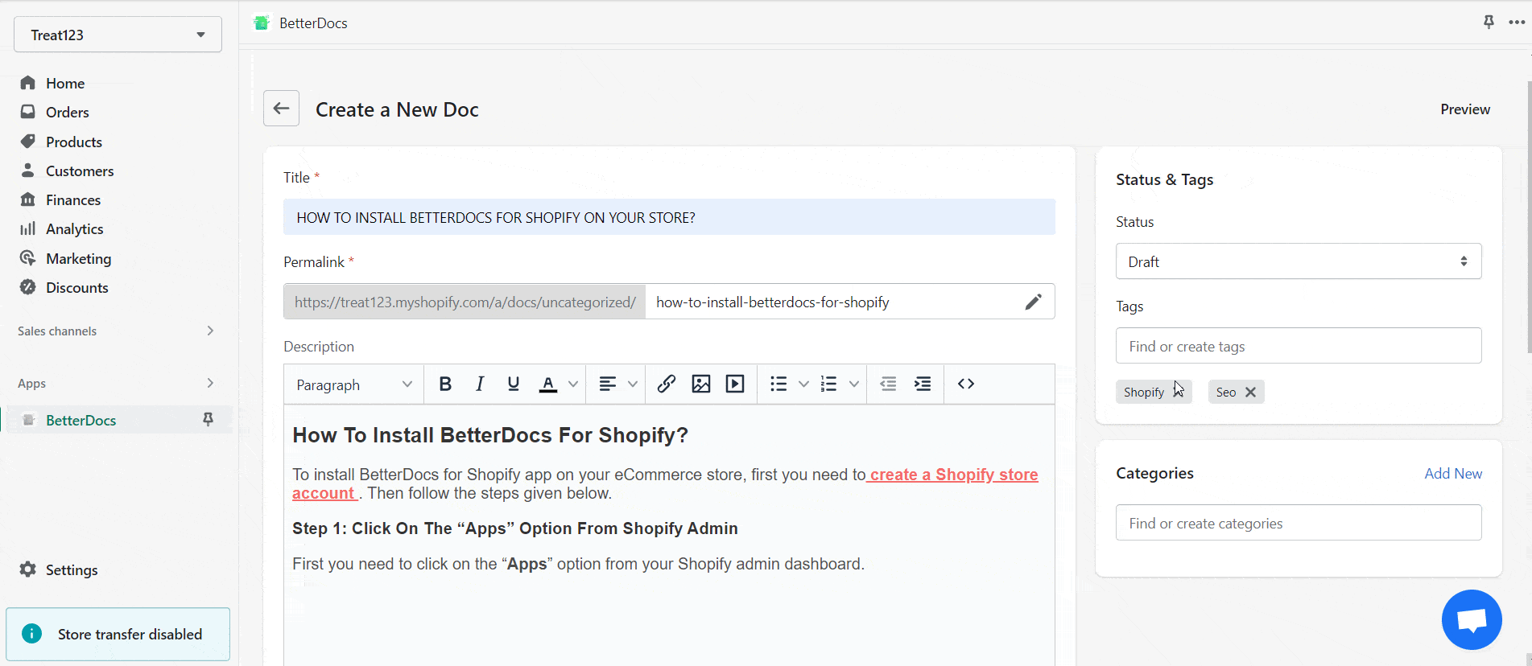The image size is (1532, 666).
Task: Open the live chat bubble
Action: click(1472, 619)
